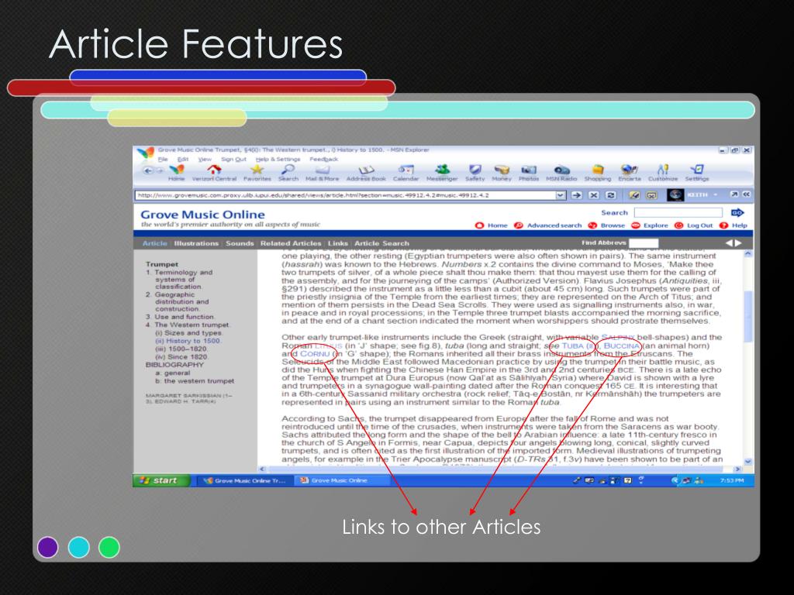Switch to the Illustrations tab
The height and width of the screenshot is (595, 794).
[196, 243]
